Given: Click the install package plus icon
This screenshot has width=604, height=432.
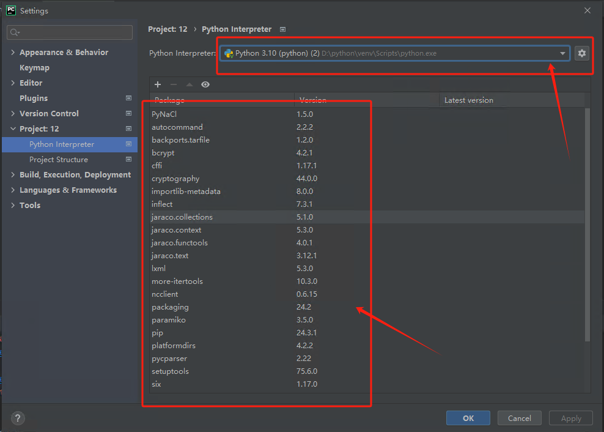Looking at the screenshot, I should click(x=158, y=84).
